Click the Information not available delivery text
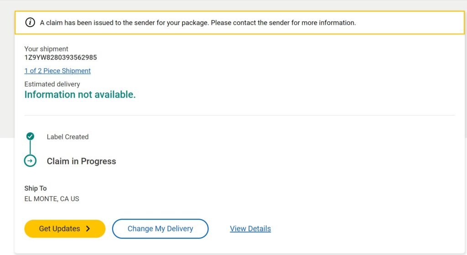The width and height of the screenshot is (467, 255). [x=80, y=95]
